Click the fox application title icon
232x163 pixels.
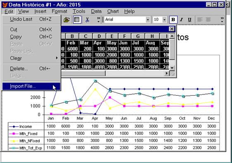point(5,5)
